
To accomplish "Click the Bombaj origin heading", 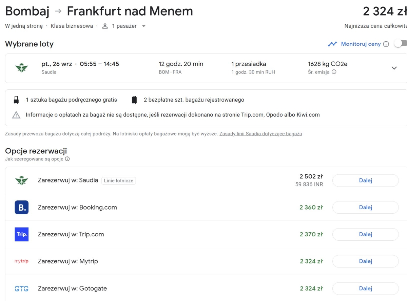I will 27,11.
